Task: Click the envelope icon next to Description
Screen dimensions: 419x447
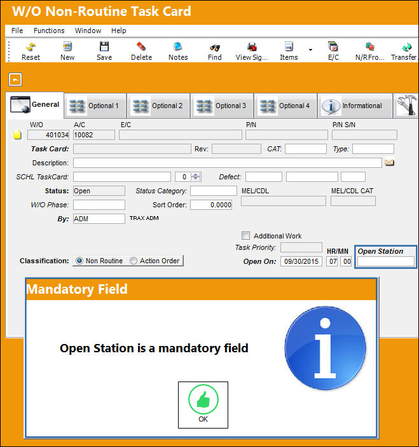Action: pos(389,163)
